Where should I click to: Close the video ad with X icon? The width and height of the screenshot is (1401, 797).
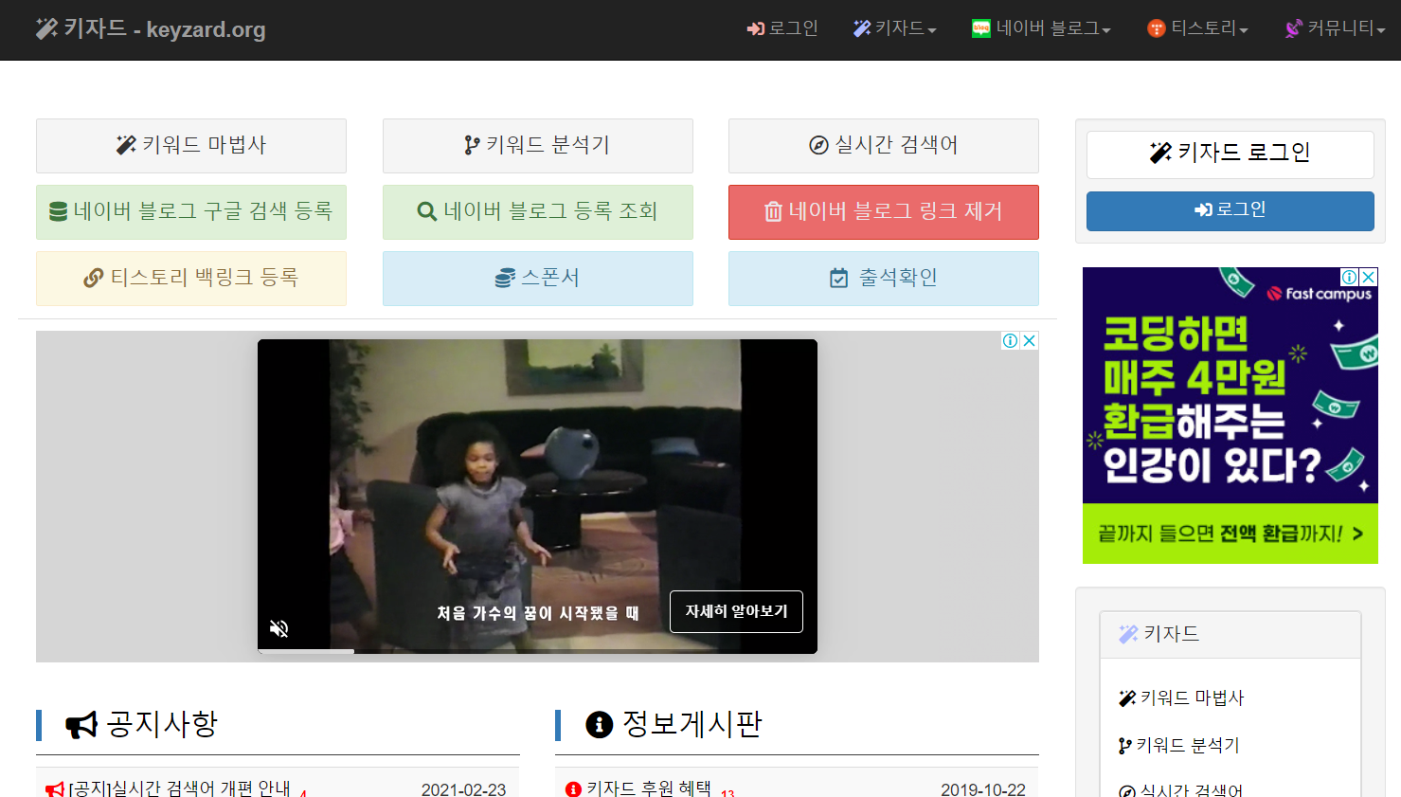pyautogui.click(x=1030, y=340)
